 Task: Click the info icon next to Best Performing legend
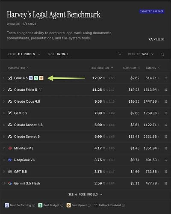coord(33,205)
